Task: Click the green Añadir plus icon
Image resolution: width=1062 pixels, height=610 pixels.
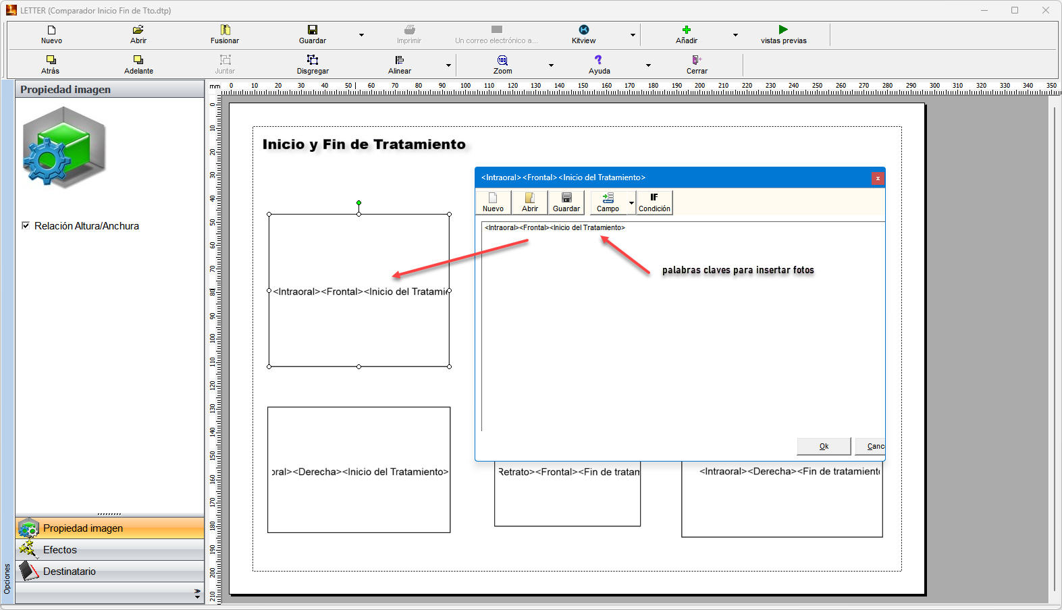Action: [686, 30]
